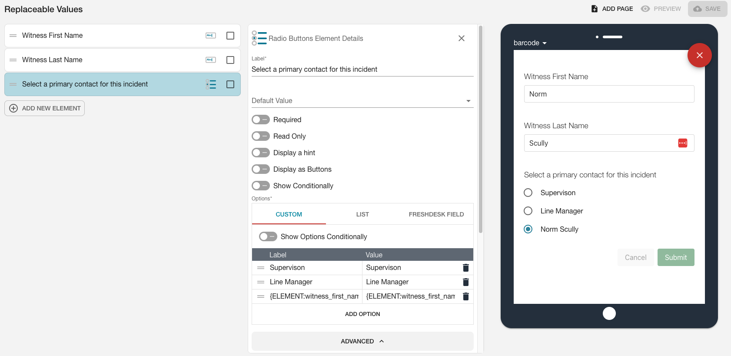Grab drag handle of Witness Last Name row

click(x=13, y=60)
